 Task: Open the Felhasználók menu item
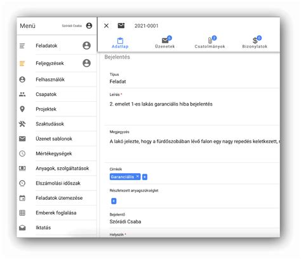point(50,80)
